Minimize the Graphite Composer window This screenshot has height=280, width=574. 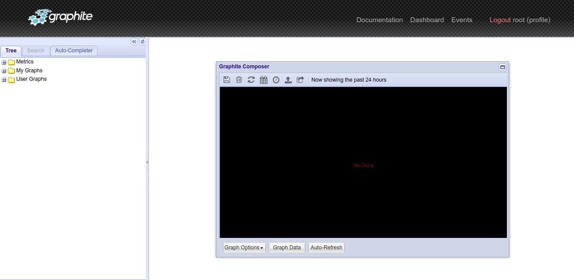click(502, 67)
